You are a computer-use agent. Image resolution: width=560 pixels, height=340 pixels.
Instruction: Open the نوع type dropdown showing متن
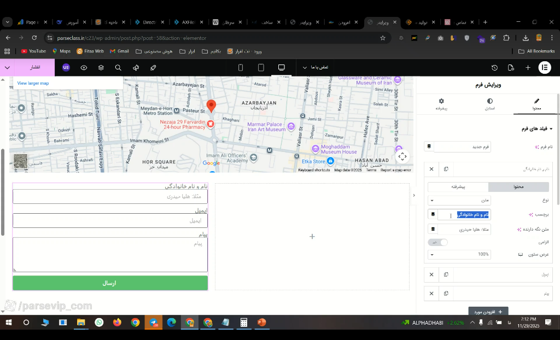pos(459,201)
